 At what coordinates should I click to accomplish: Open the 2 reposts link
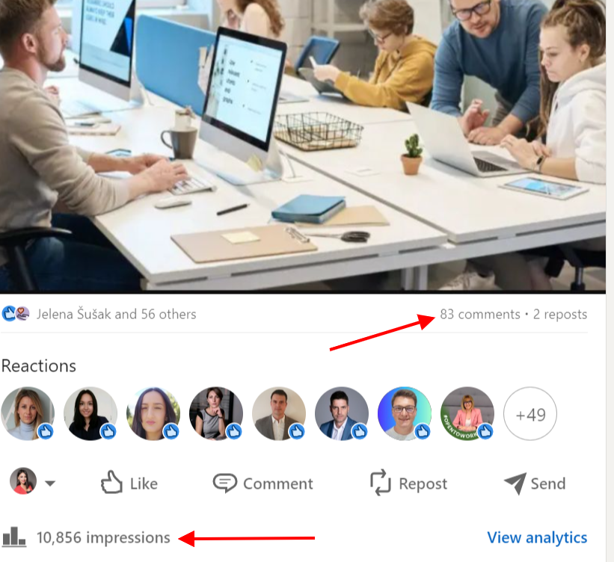pos(560,314)
